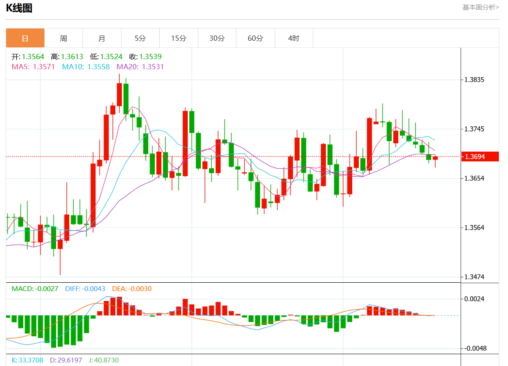Select the 日 daily chart tab
The image size is (508, 366).
pyautogui.click(x=25, y=38)
